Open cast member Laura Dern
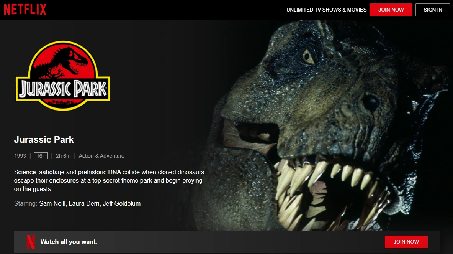Screen dimensions: 453x254 point(84,204)
